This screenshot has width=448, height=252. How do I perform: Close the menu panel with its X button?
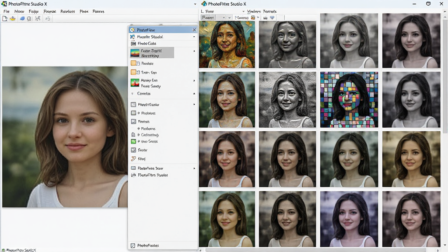[x=194, y=30]
